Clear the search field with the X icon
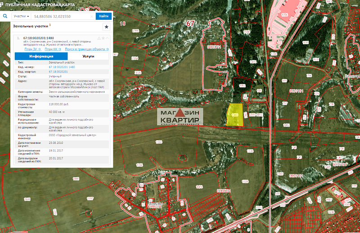Screen dimensions: 360x233 point(92,16)
